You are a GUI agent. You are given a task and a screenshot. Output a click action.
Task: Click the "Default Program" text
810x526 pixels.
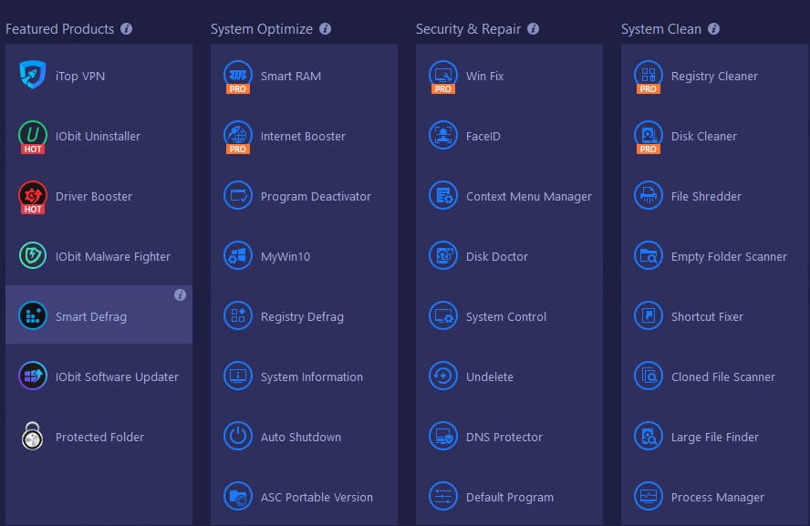(x=509, y=497)
